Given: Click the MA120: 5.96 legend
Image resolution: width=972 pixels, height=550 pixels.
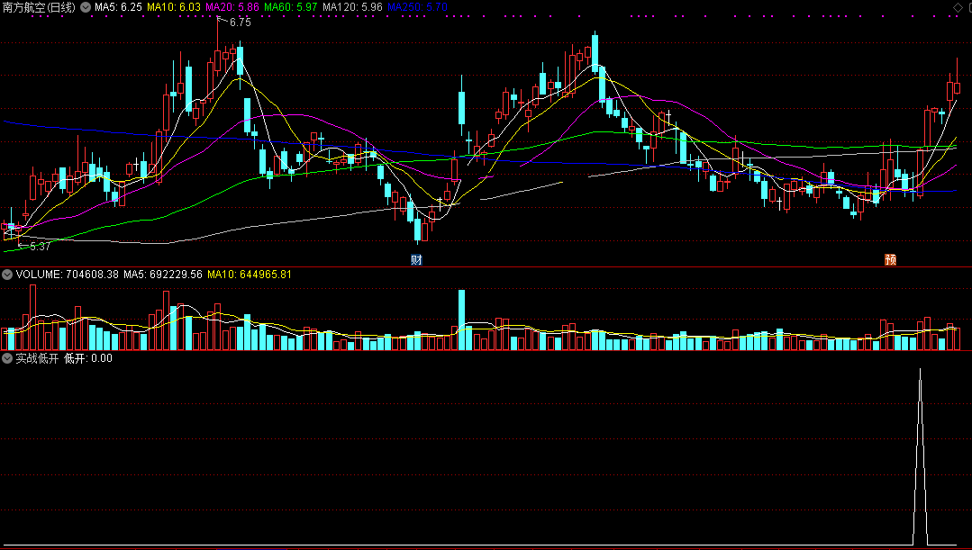Looking at the screenshot, I should (352, 7).
